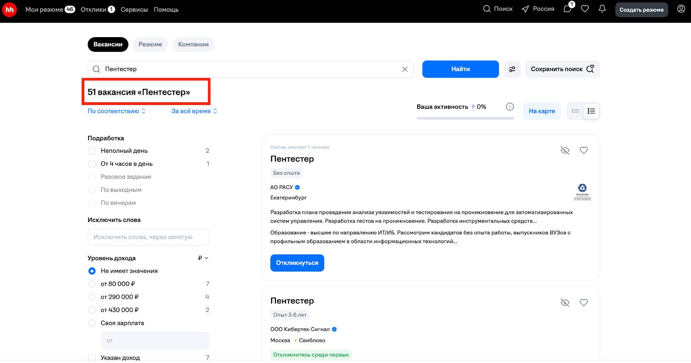Switch to the Резюме tab

pos(150,44)
